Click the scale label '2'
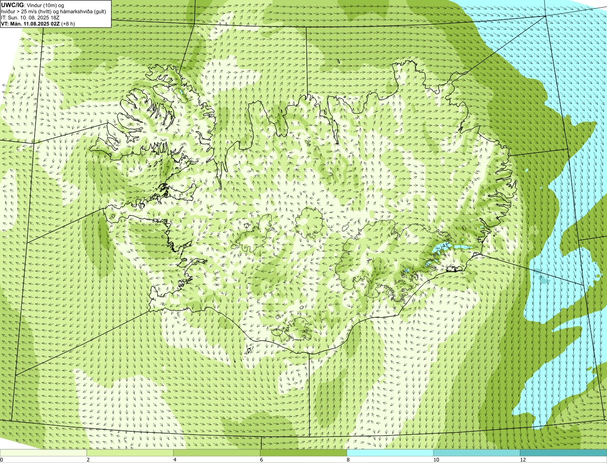 point(88,460)
